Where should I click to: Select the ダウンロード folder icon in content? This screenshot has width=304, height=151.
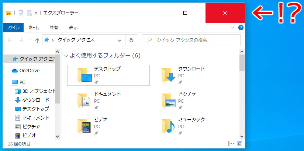[x=168, y=75]
